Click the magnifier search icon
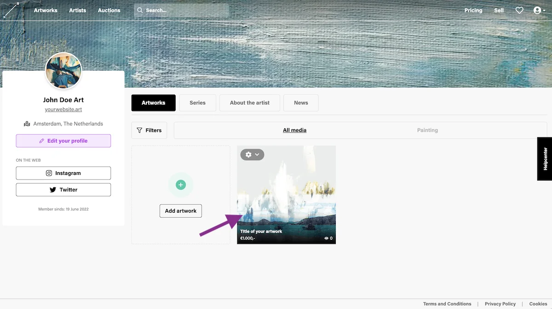Image resolution: width=552 pixels, height=309 pixels. (140, 10)
